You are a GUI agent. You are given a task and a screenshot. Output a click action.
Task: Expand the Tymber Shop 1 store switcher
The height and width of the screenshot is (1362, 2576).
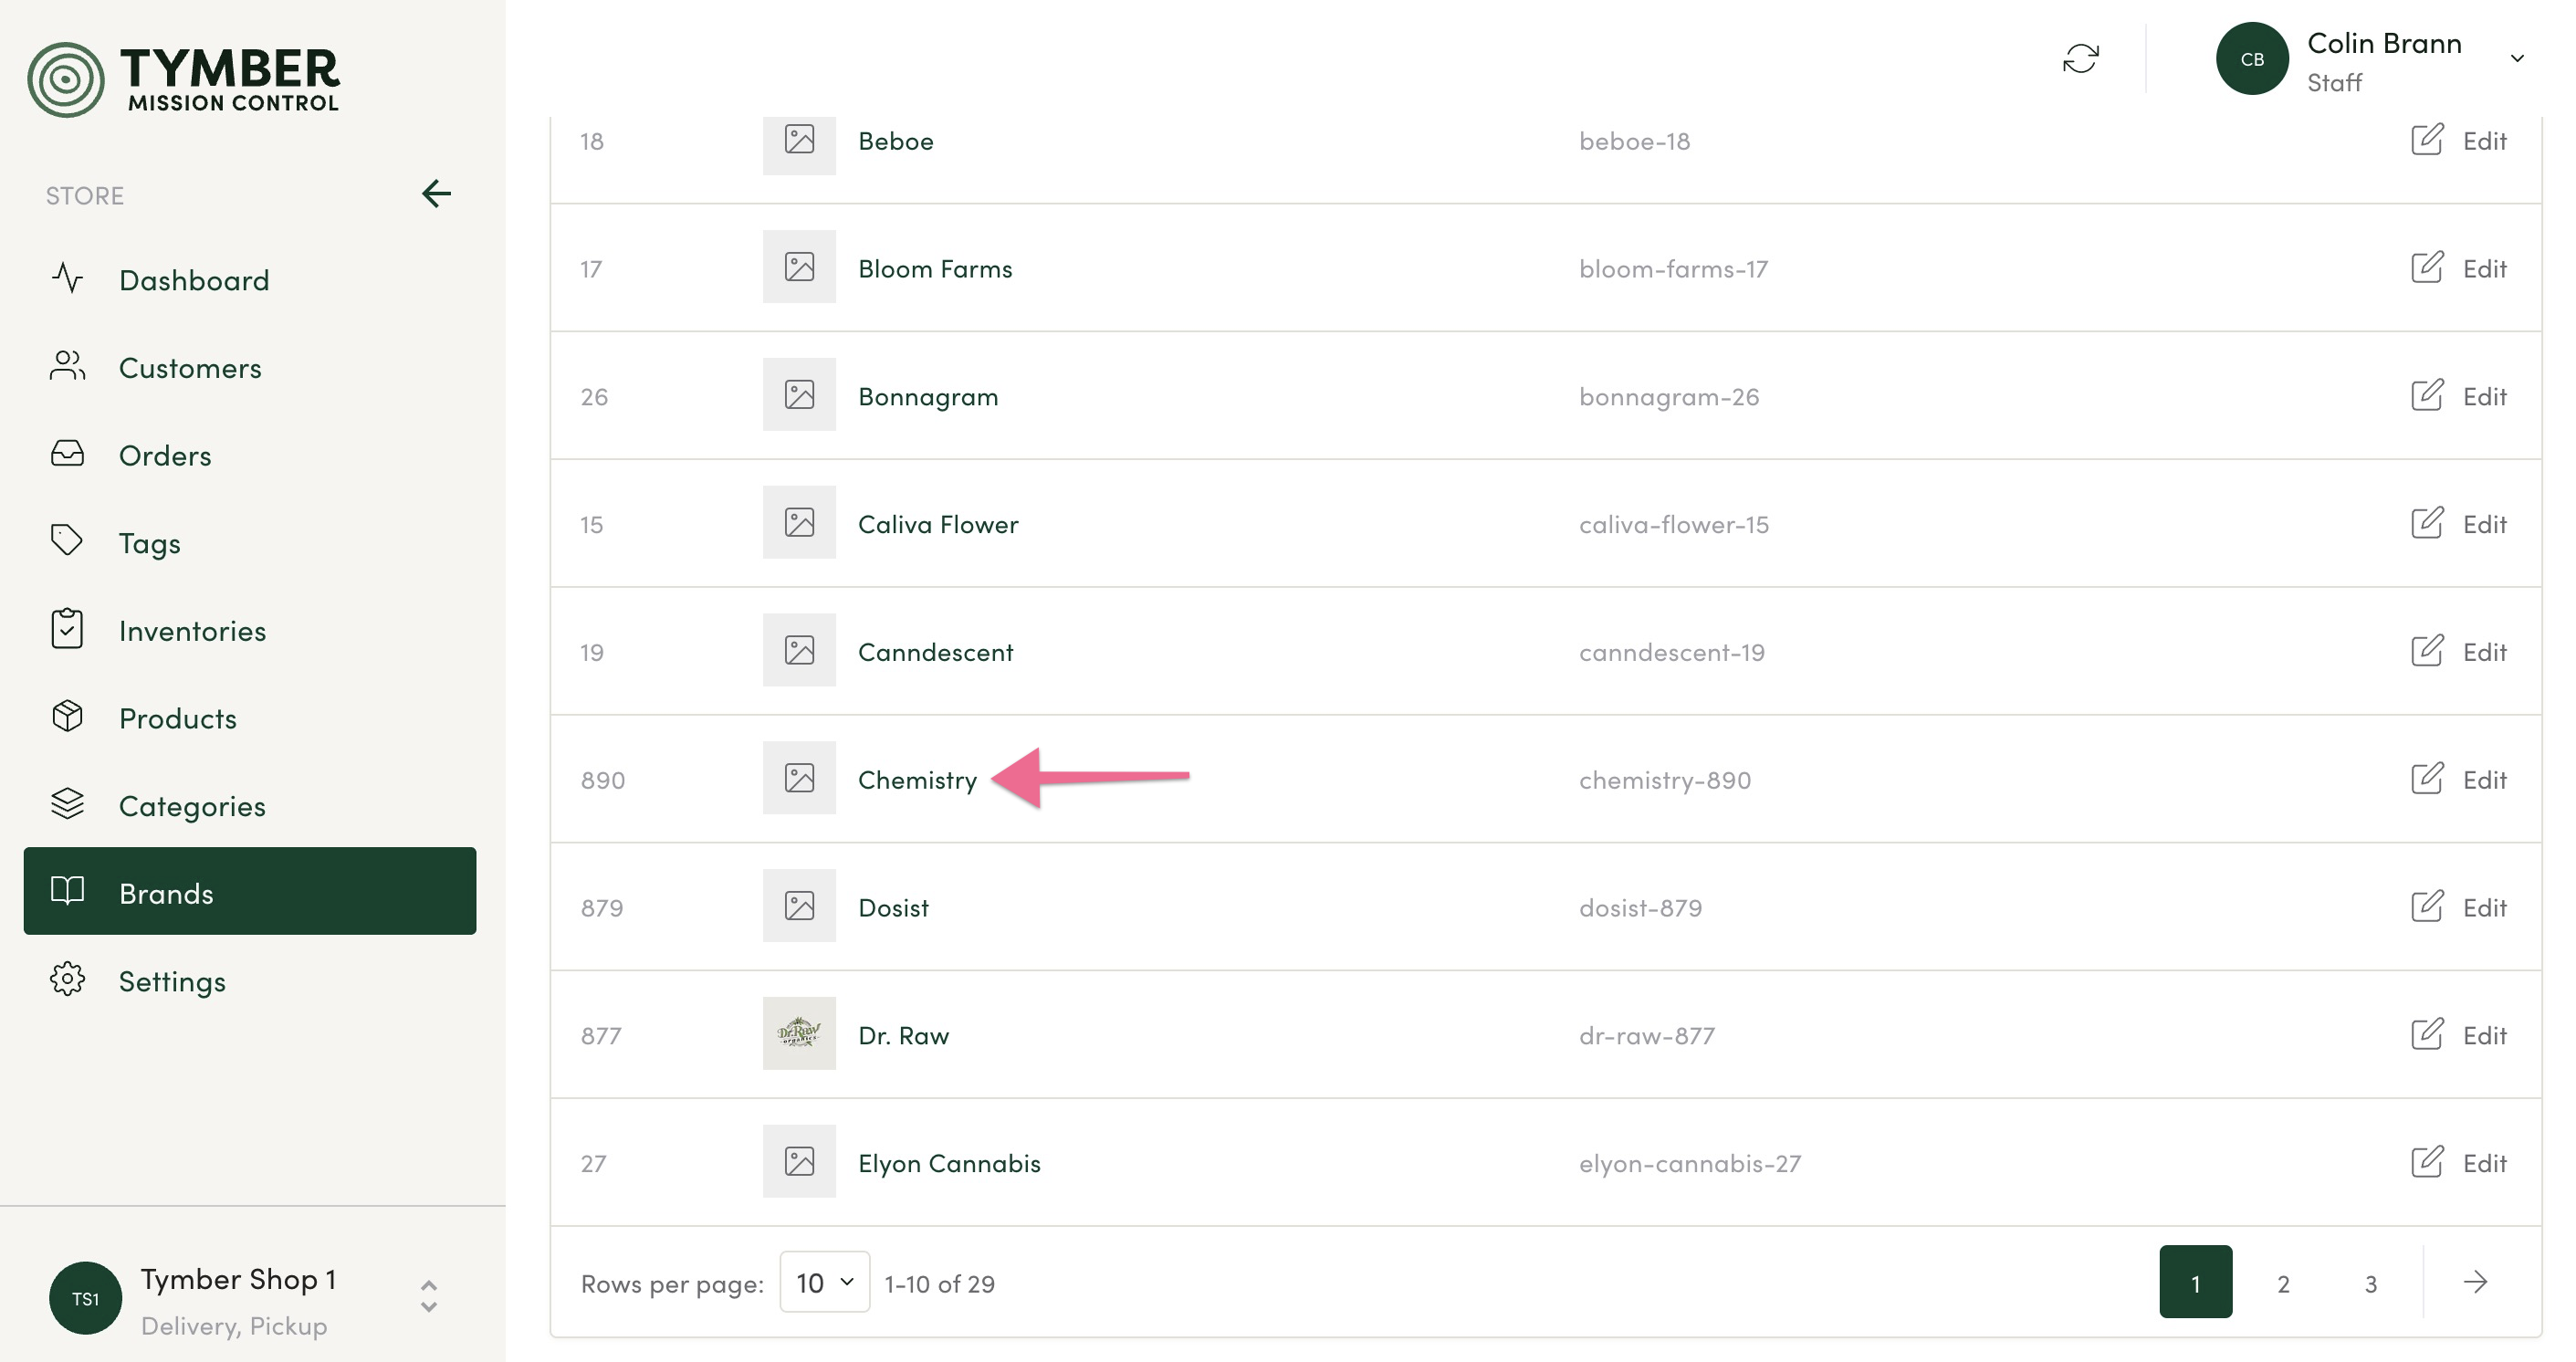[x=429, y=1296]
